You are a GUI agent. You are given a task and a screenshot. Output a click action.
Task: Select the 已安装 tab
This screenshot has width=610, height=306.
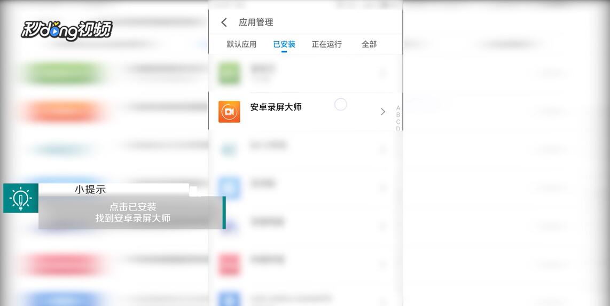tap(284, 44)
